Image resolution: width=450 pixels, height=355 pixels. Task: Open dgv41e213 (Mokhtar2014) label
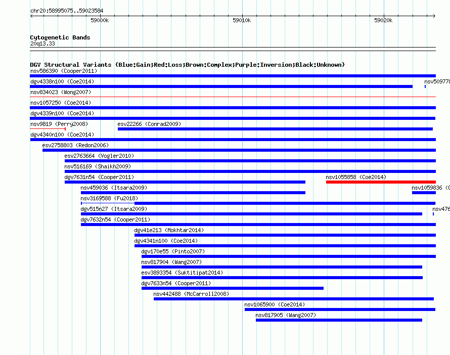click(x=169, y=230)
